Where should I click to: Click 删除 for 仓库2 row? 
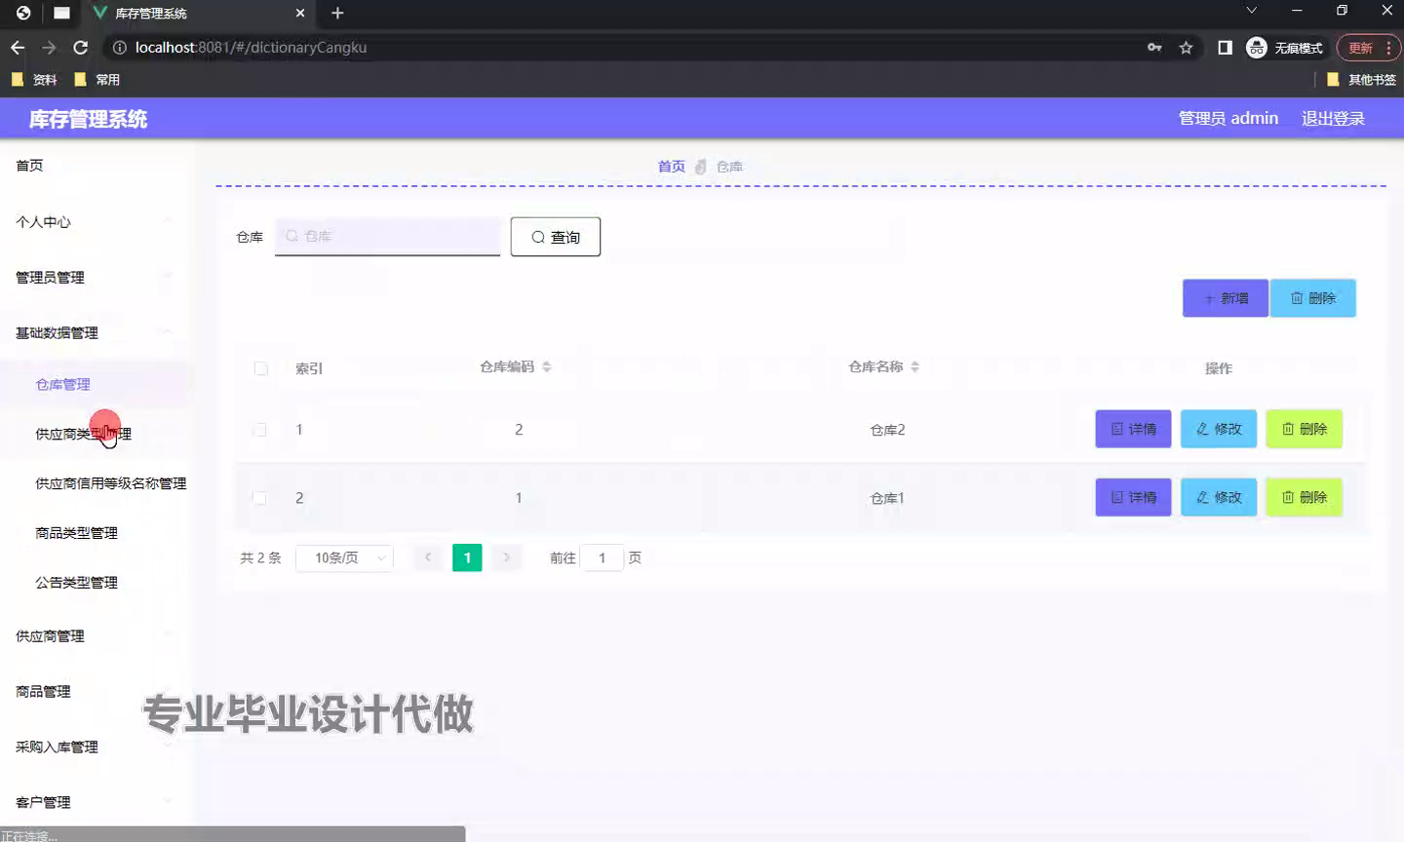(1305, 429)
